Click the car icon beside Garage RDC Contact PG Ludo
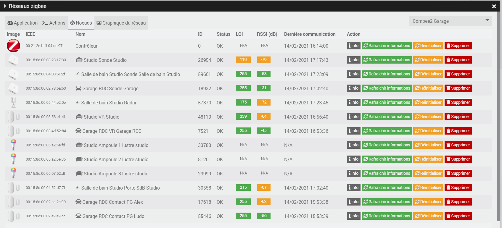 [78, 216]
